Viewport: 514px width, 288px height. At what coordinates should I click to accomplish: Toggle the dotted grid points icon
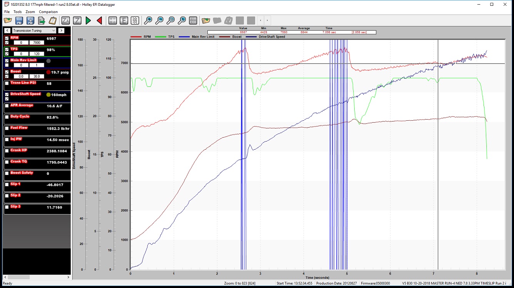135,20
